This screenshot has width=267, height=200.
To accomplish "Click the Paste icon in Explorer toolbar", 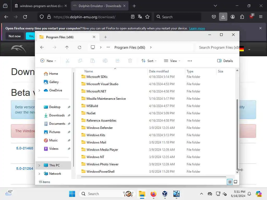I will click(93, 61).
